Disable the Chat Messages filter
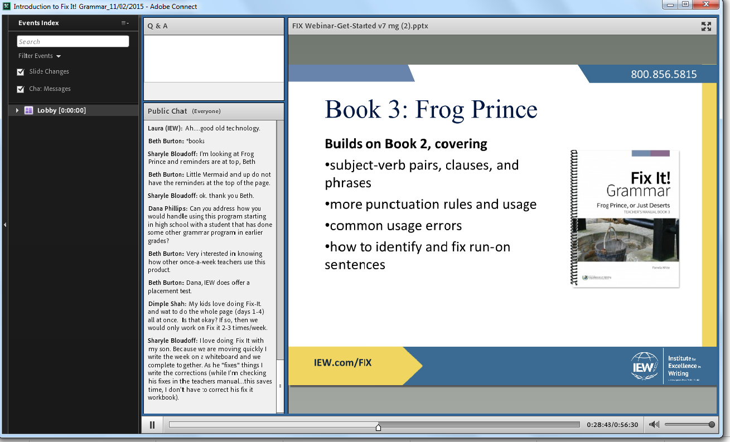The image size is (730, 442). click(21, 89)
